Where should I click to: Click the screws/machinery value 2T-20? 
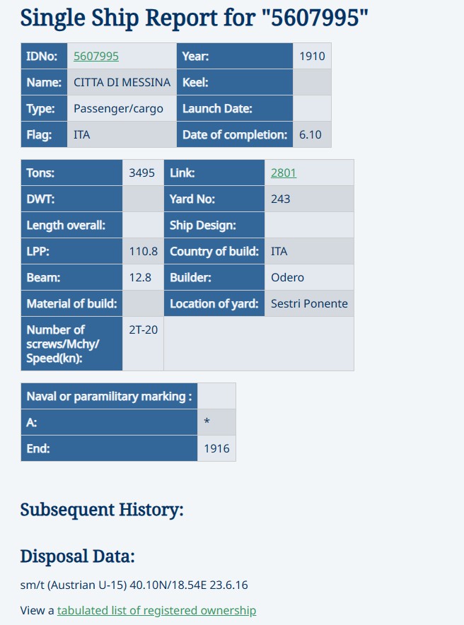[x=143, y=329]
